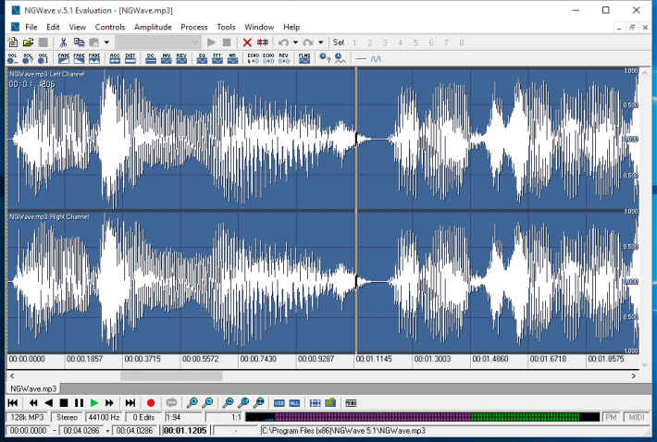657x442 pixels.
Task: Open a file with the folder icon
Action: 28,43
